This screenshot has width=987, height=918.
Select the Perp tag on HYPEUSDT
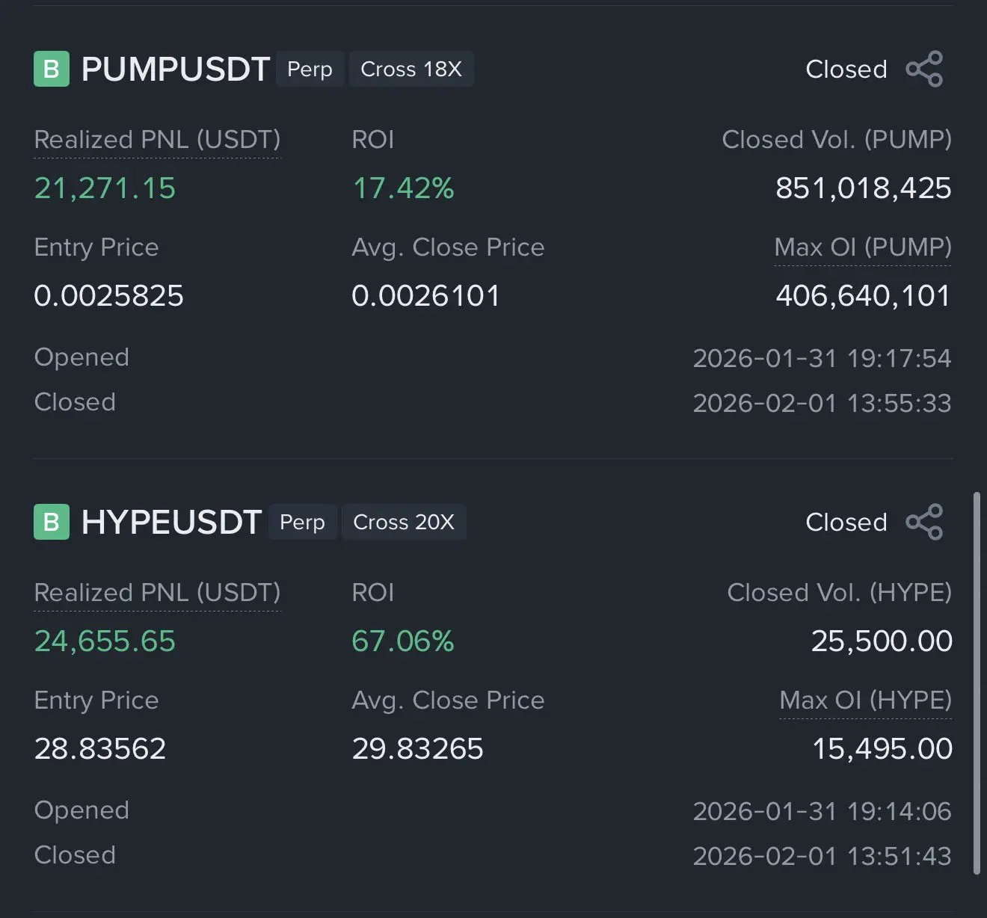pyautogui.click(x=302, y=522)
